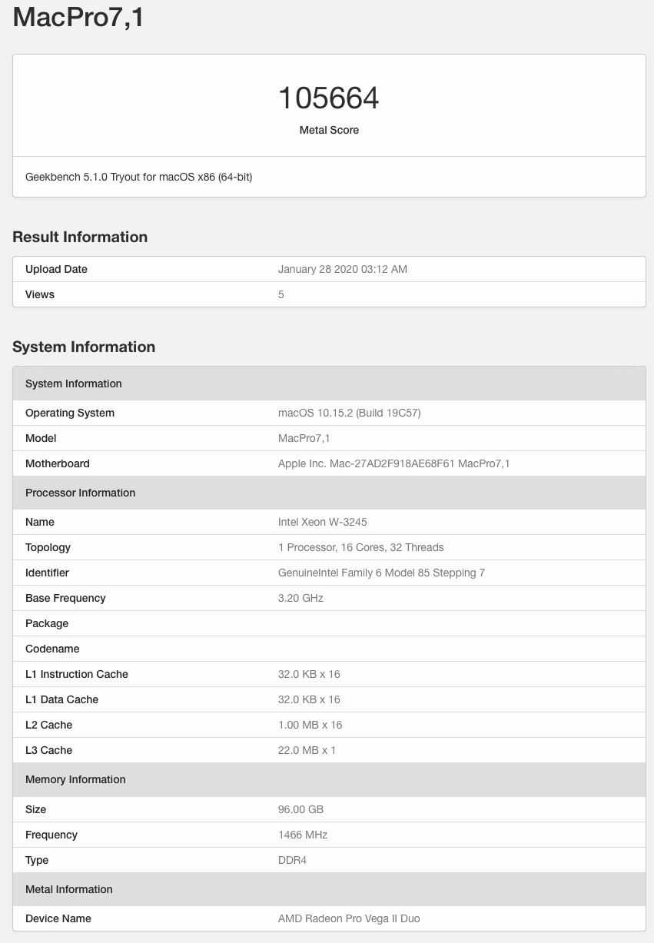This screenshot has height=943, width=654.
Task: Click the Base Frequency label
Action: [65, 598]
